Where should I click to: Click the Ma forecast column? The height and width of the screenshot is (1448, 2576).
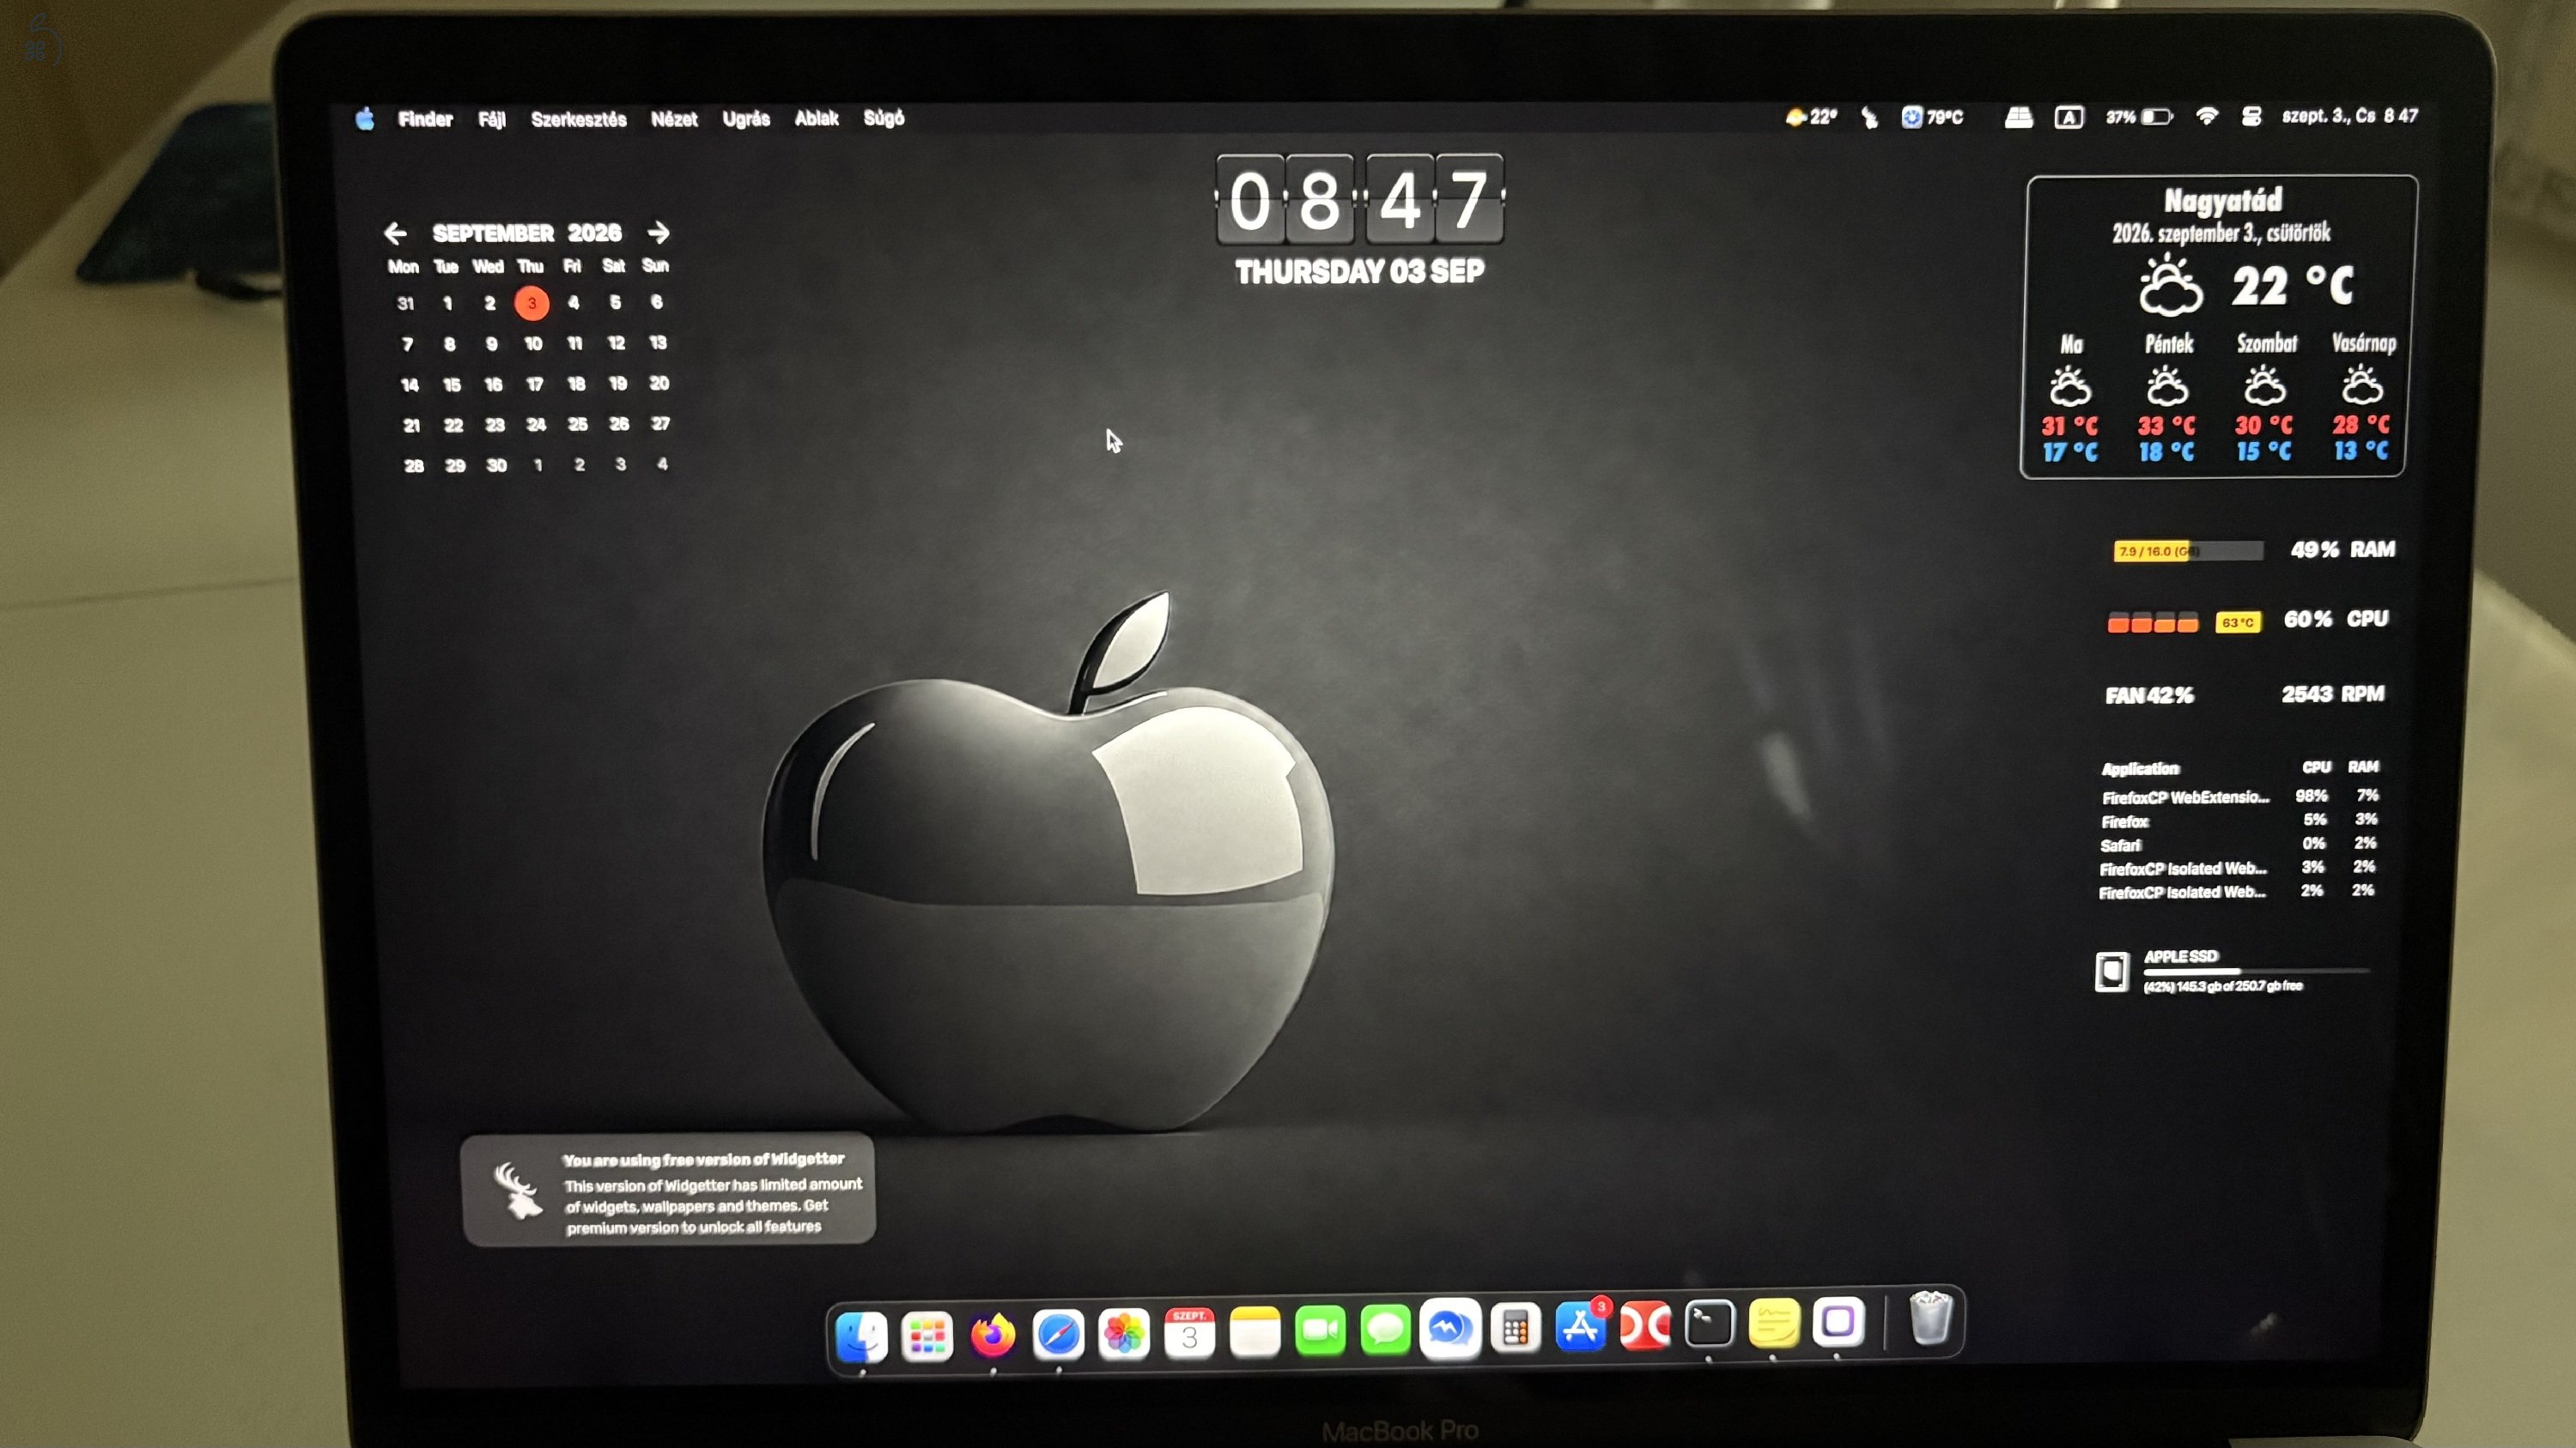coord(2070,399)
